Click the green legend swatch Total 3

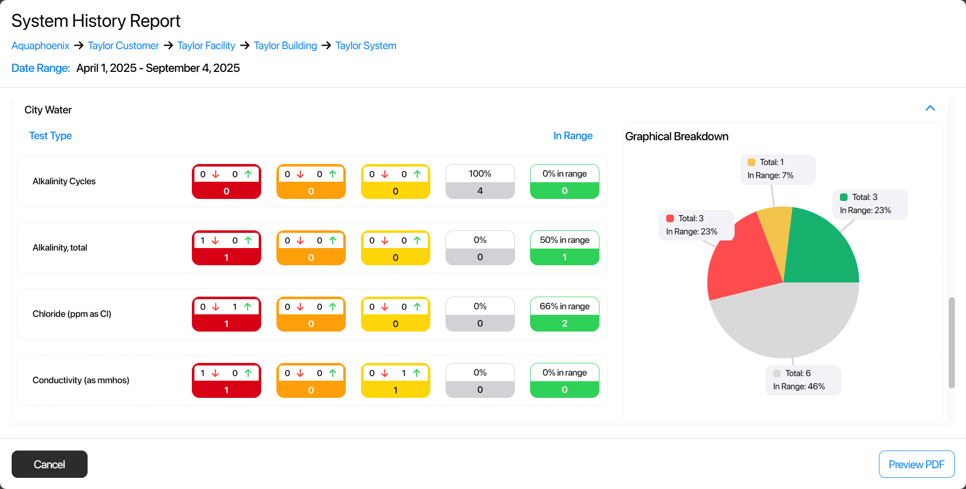[844, 197]
